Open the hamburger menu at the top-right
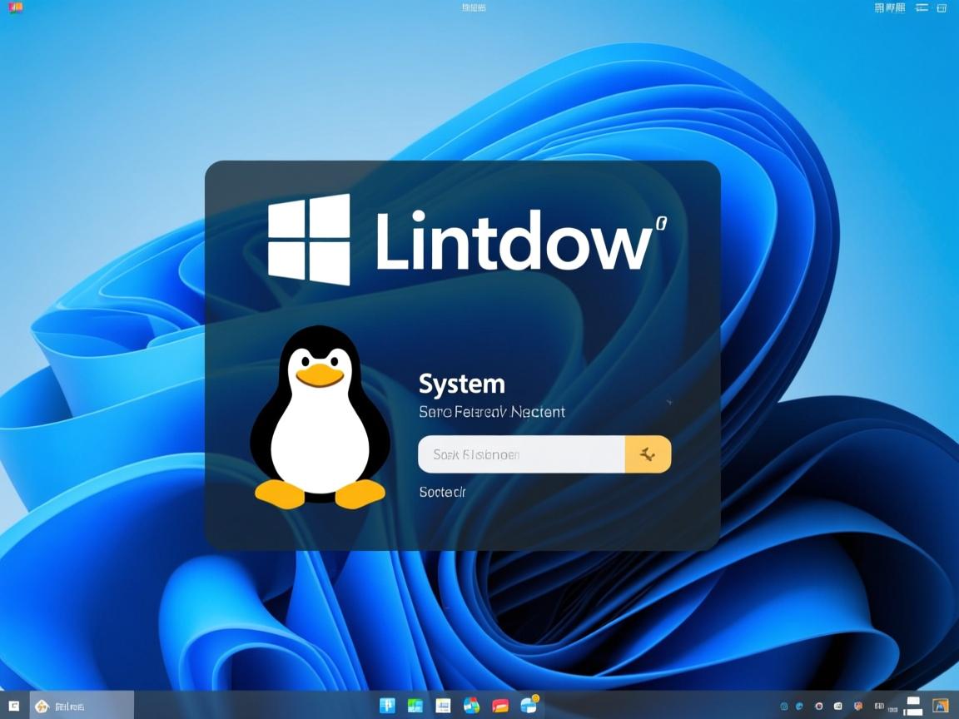 921,7
